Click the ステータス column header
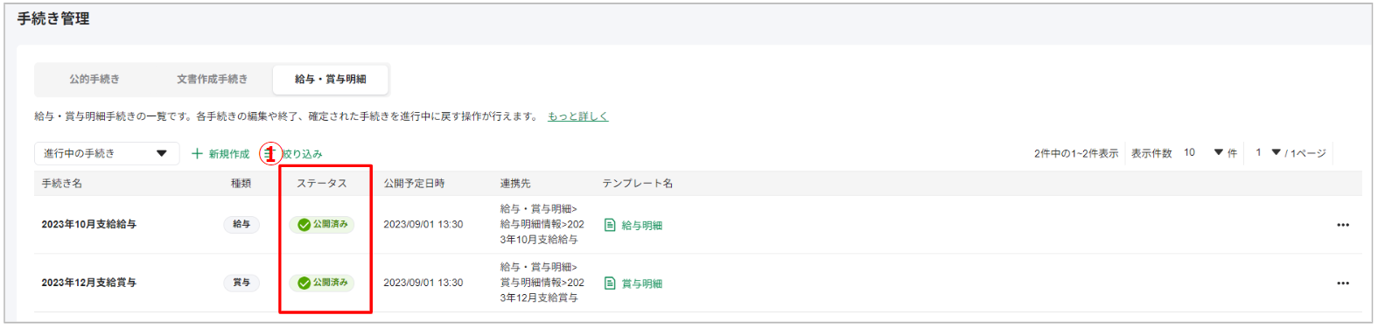The width and height of the screenshot is (1378, 329). pyautogui.click(x=321, y=184)
